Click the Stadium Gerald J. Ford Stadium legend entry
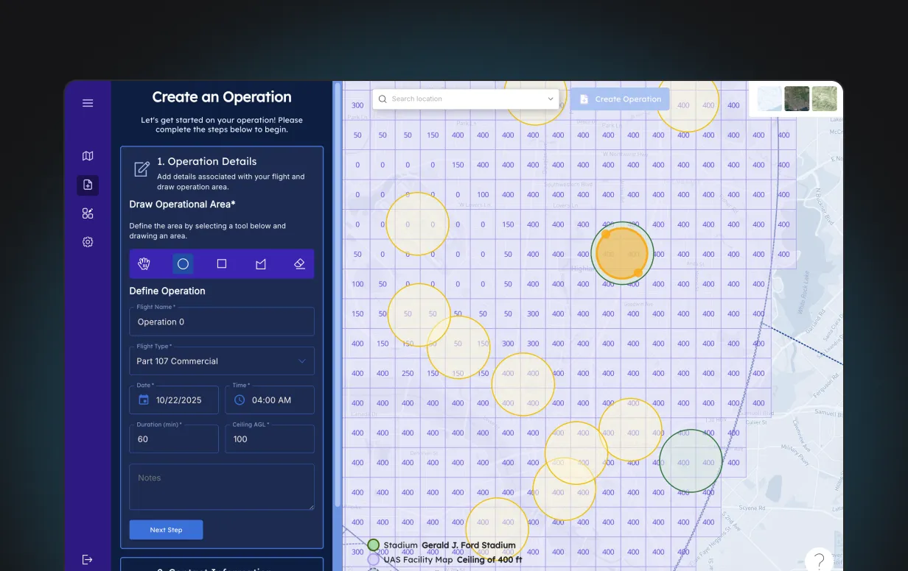 (x=442, y=545)
